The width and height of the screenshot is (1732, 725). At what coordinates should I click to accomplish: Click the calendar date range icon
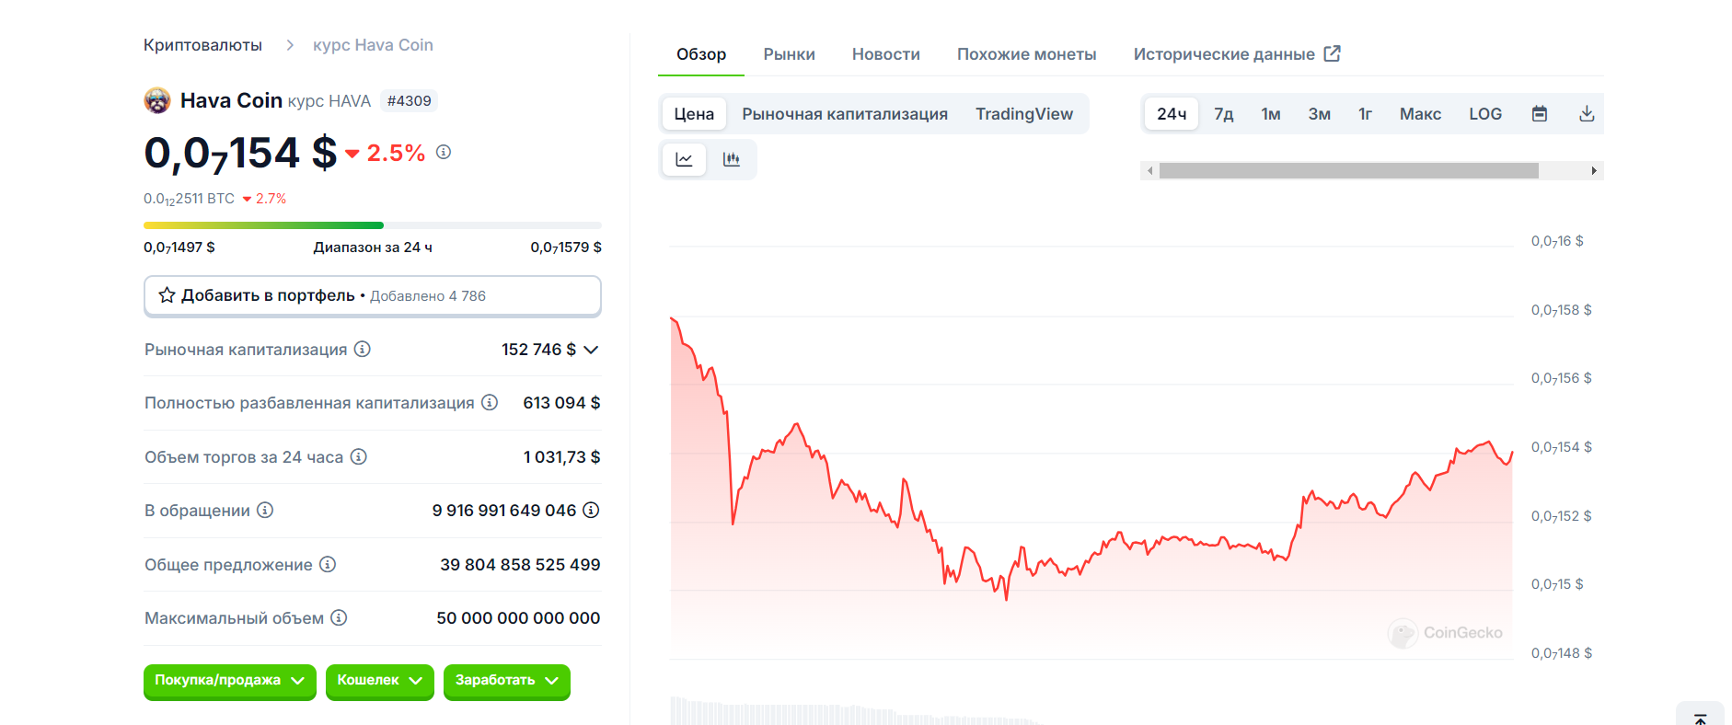tap(1539, 114)
